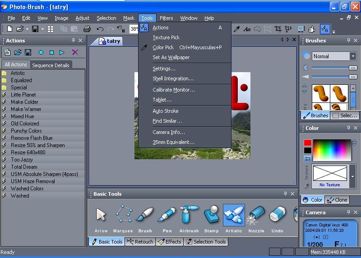Screen dimensions: 361x258
Task: Switch to the Retouch tools tab
Action: click(x=140, y=242)
